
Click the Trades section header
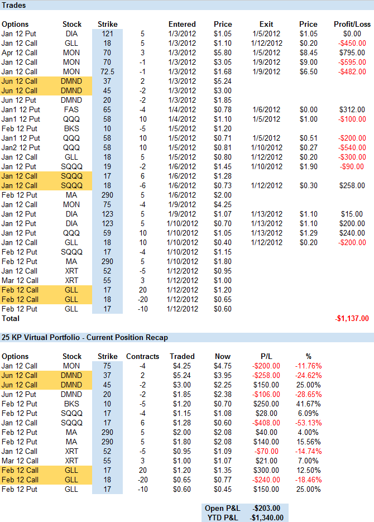tap(13, 5)
